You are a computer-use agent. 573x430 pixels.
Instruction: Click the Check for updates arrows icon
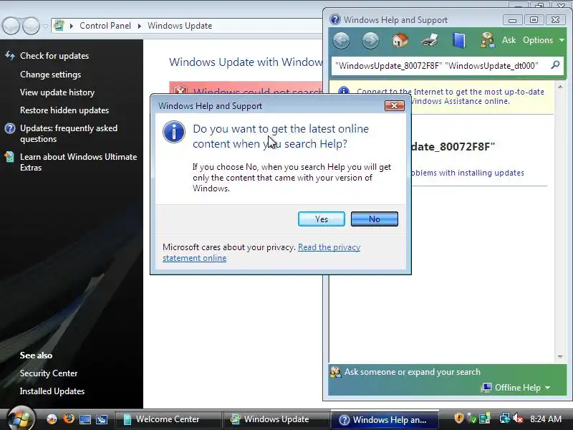10,56
